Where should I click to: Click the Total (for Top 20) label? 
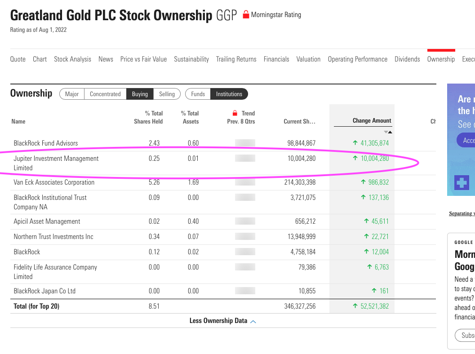36,306
